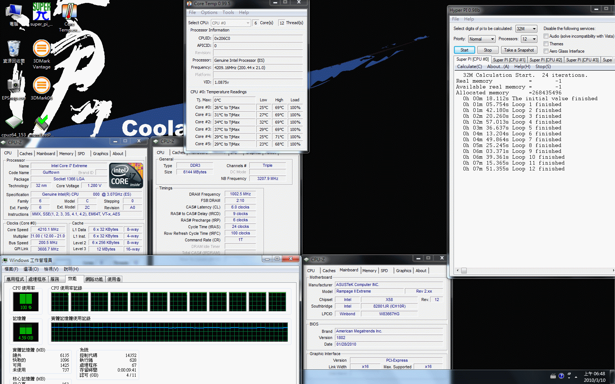Screen dimensions: 615x384
Task: Click Start button in Hyper PI
Action: coord(464,50)
